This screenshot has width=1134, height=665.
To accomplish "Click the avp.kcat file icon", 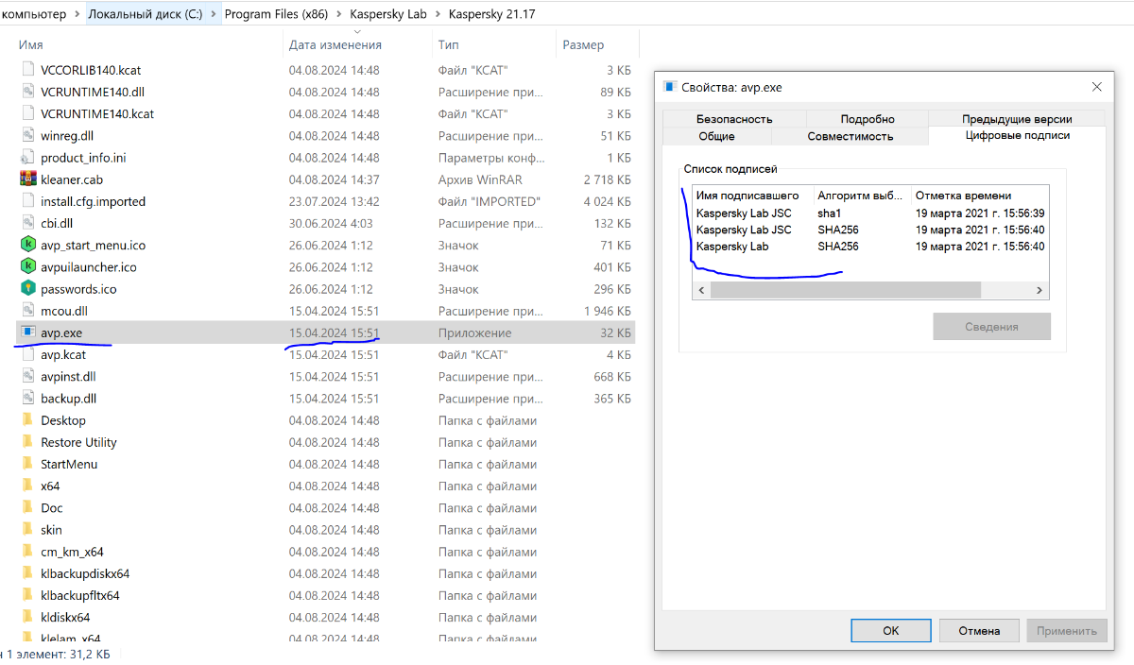I will (x=27, y=354).
